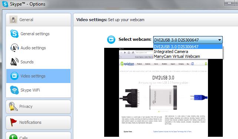Choose Integrated Camera from webcam list
The height and width of the screenshot is (139, 238).
188,52
